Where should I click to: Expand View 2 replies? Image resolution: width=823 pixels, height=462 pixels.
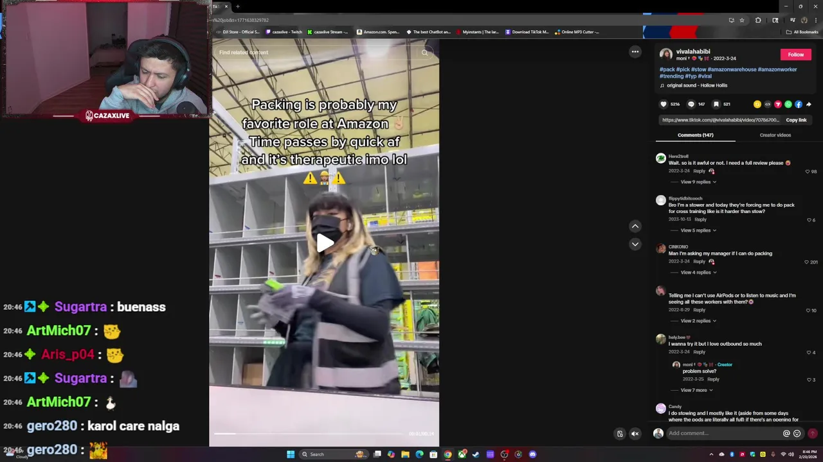click(x=698, y=321)
